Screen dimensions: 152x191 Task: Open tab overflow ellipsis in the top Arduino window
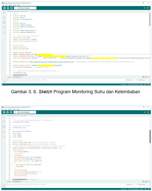click(x=148, y=12)
